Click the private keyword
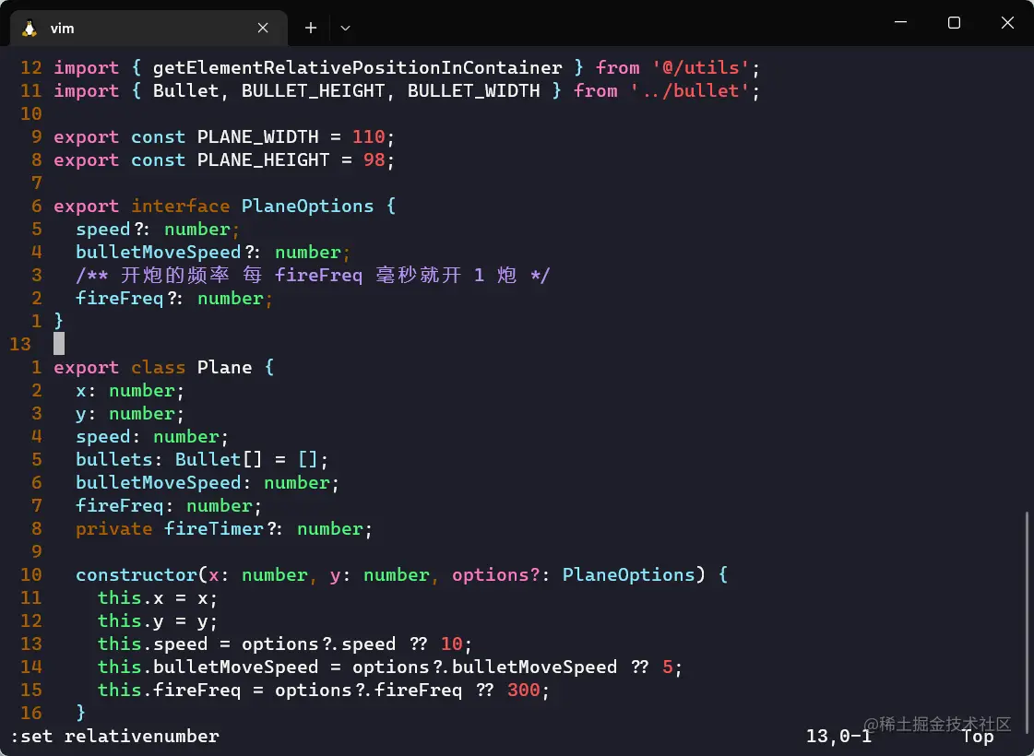The height and width of the screenshot is (756, 1034). tap(113, 529)
